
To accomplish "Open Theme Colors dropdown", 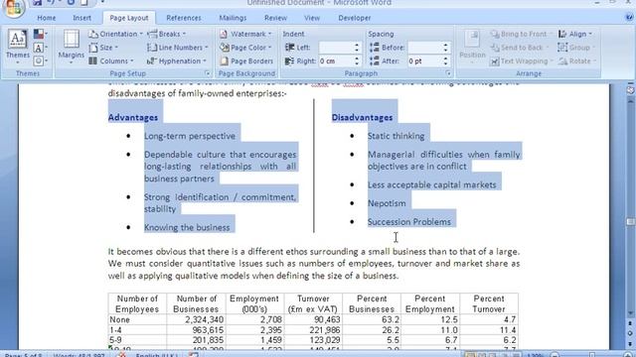I will tap(40, 34).
